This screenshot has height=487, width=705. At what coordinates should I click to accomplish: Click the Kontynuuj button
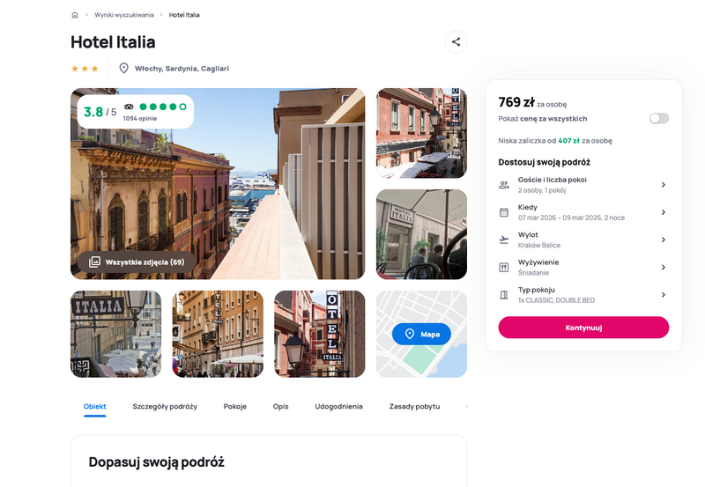(x=583, y=328)
